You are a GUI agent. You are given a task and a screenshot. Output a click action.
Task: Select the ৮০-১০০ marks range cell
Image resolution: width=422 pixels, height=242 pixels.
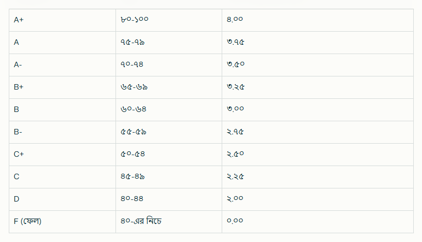(135, 20)
